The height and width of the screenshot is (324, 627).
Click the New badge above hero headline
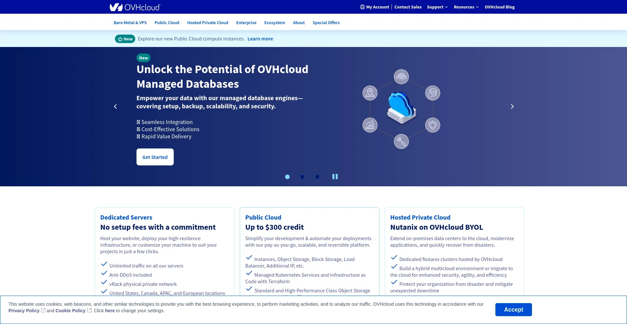click(143, 58)
